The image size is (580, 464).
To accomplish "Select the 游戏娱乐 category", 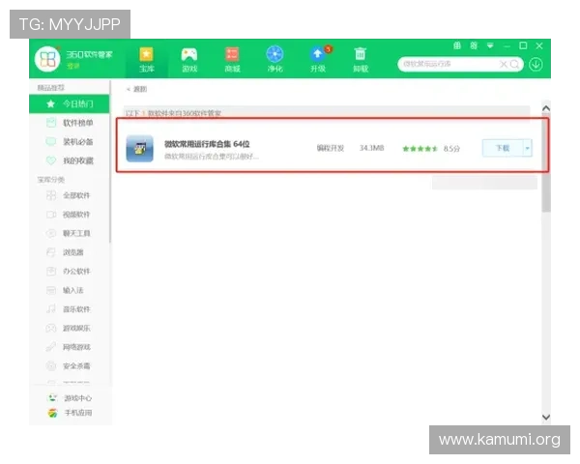I will [x=70, y=328].
